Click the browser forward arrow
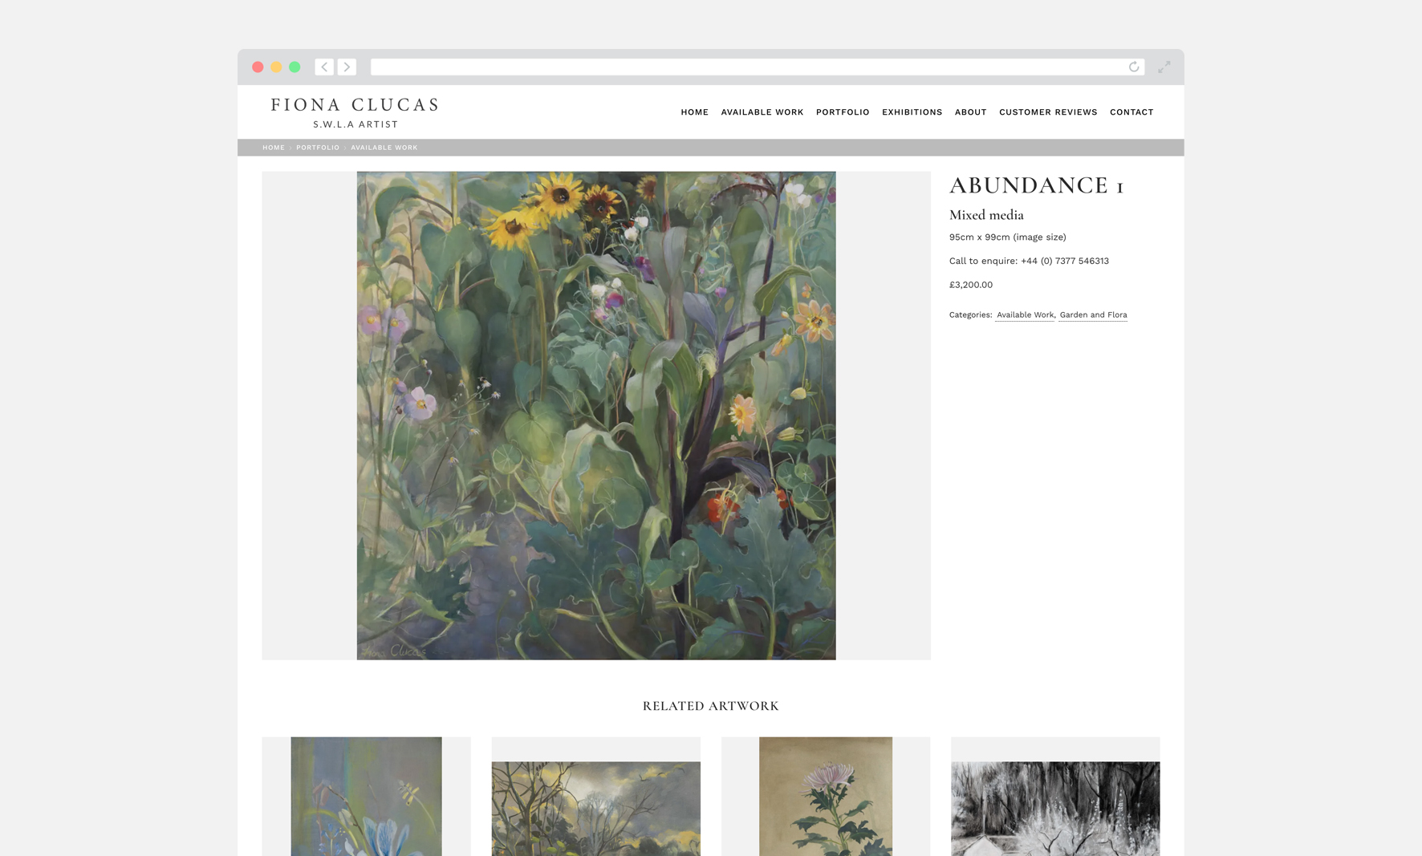The width and height of the screenshot is (1422, 856). (347, 67)
